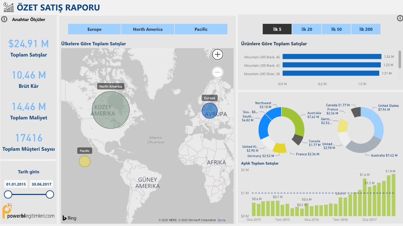Click the Ürünlere Göre Toplam Satışlar title
This screenshot has height=226, width=403.
pyautogui.click(x=274, y=44)
